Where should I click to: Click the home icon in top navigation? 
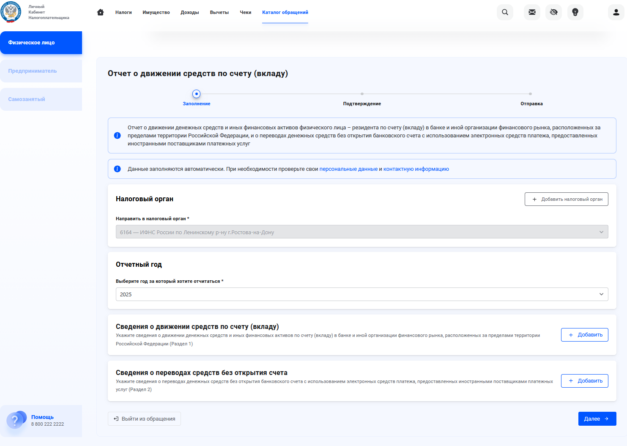(x=100, y=12)
